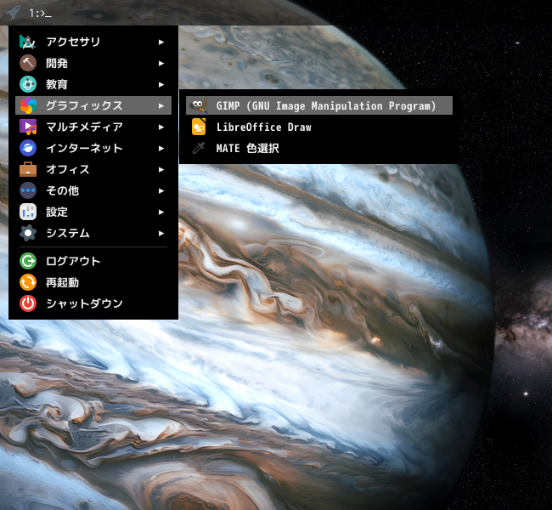Expand インターネット submenu arrow
The image size is (552, 510).
(161, 149)
